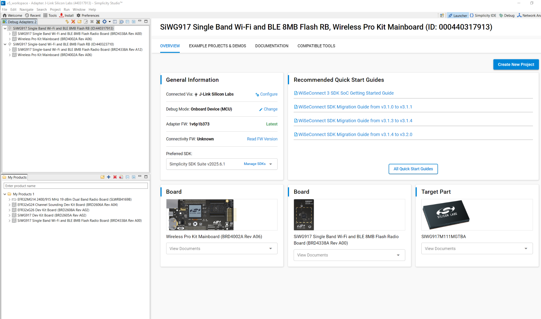Open WiSeConnect 3 SDK SoC Getting Started Guide
The width and height of the screenshot is (541, 319).
(346, 93)
